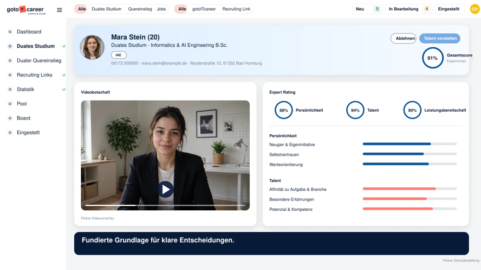Click the 88% Persönlichkeit circle
481x270 pixels.
click(x=283, y=110)
